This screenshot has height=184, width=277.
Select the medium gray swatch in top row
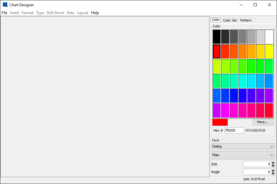click(243, 37)
